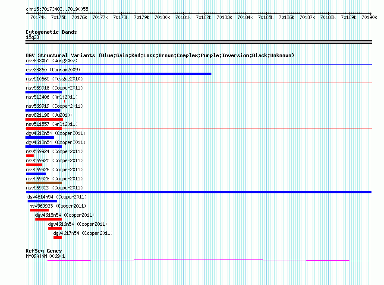384x285 pixels.
Task: Select the nsv512406 thin red loss line
Action: 45,101
